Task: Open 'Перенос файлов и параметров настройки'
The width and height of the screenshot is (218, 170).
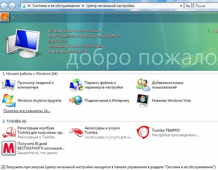Action: [104, 85]
